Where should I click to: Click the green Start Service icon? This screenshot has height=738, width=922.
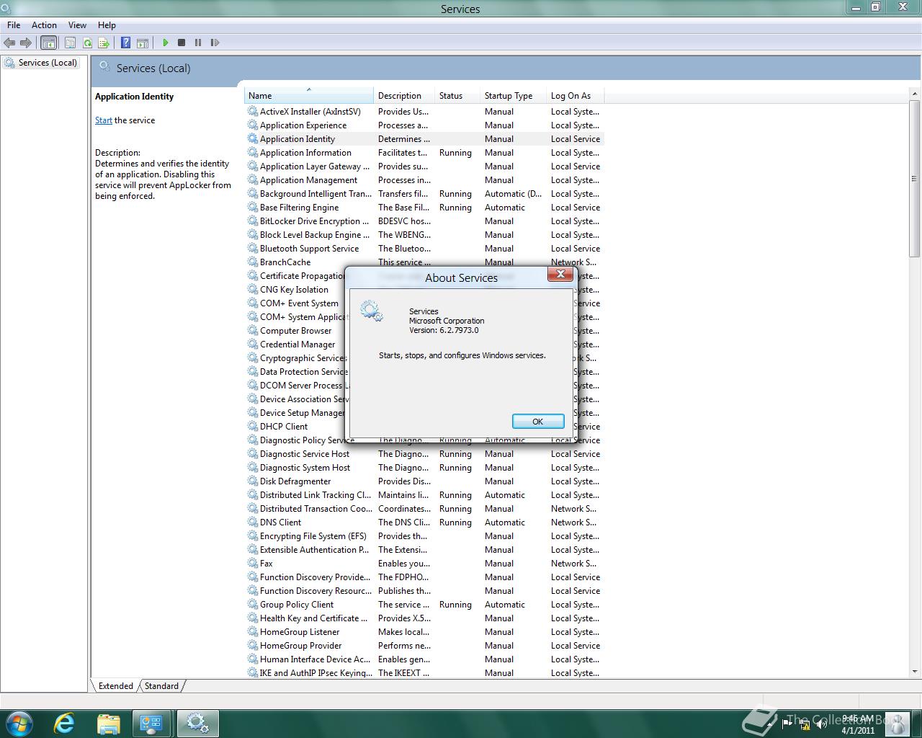(x=165, y=43)
